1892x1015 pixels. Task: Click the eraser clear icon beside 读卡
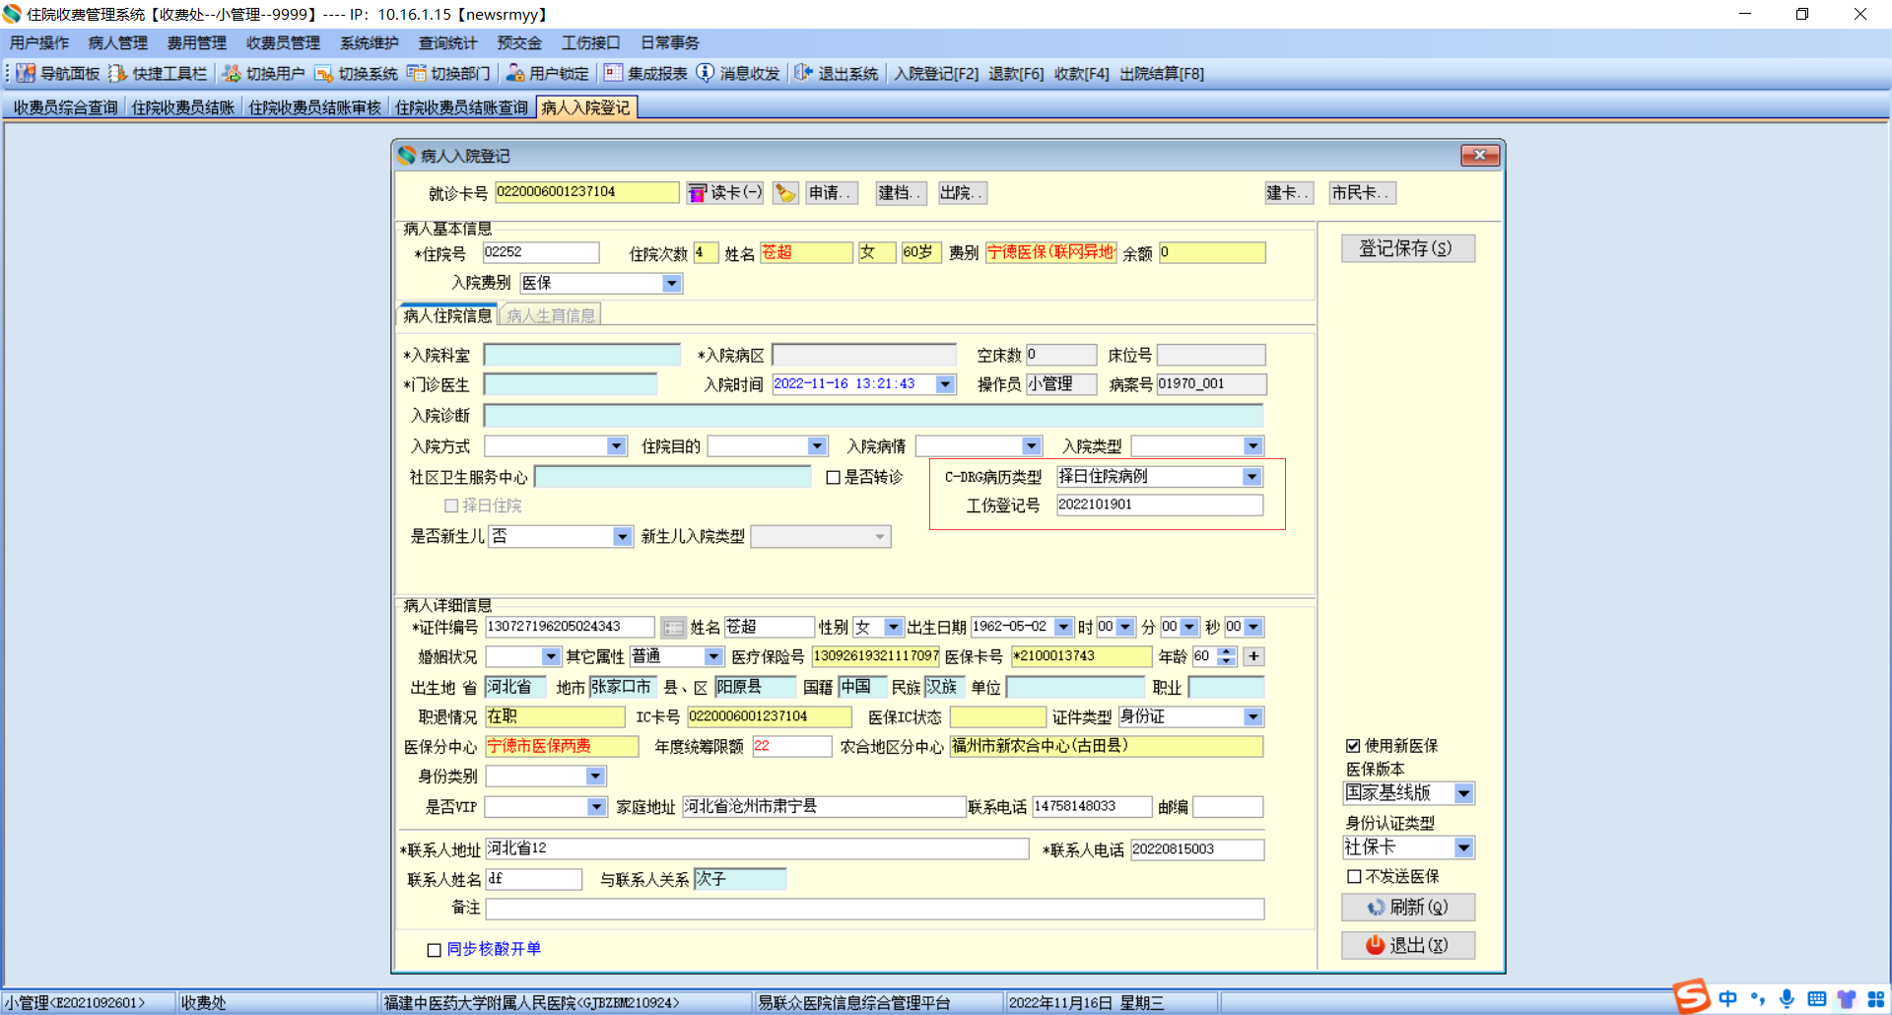pyautogui.click(x=785, y=193)
